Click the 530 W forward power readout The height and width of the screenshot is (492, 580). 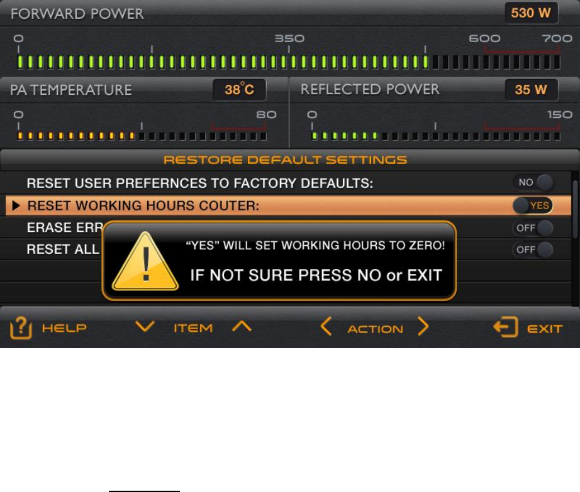[531, 13]
